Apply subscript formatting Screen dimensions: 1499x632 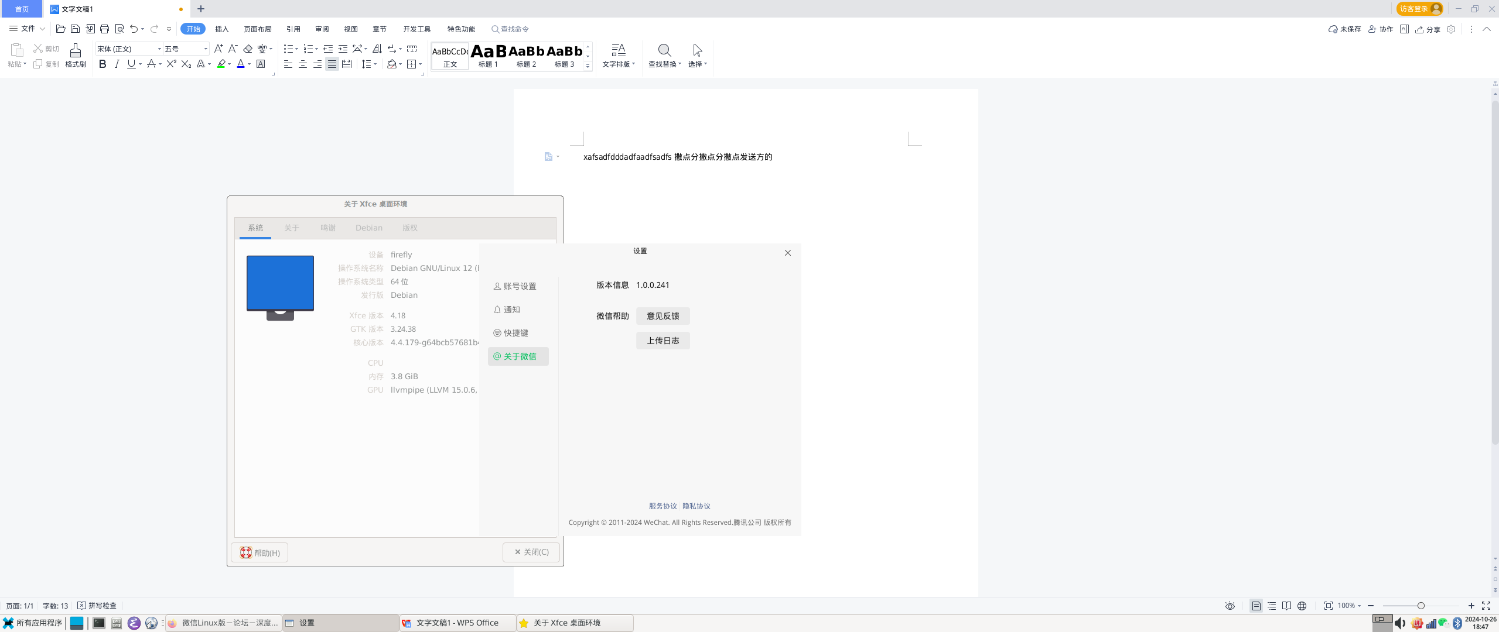click(186, 64)
